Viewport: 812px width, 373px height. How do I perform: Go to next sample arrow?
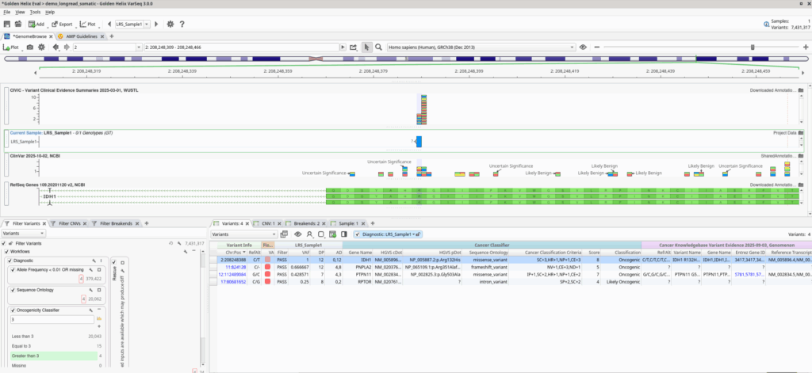point(156,24)
